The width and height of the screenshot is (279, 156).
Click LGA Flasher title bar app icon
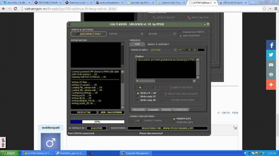point(70,24)
